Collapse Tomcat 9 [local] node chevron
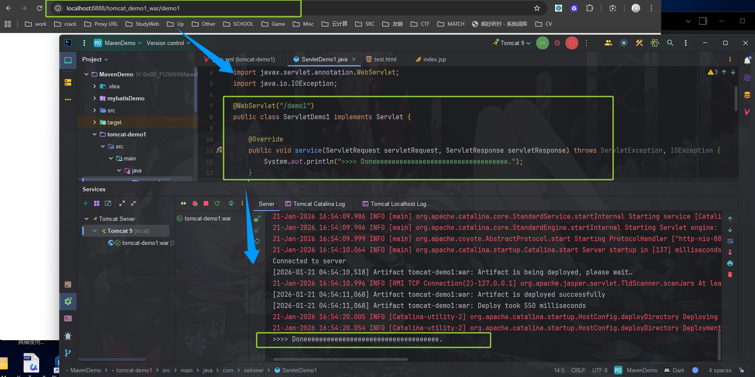This screenshot has height=377, width=755. point(95,231)
